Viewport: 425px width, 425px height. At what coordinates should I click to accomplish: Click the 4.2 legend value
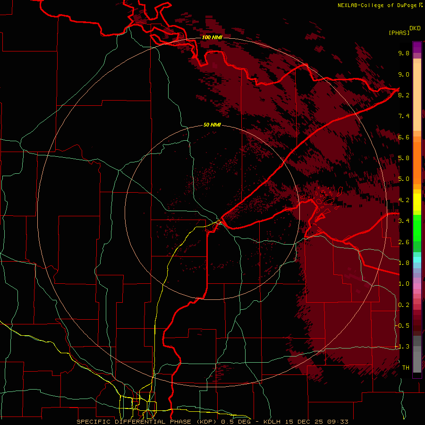click(x=404, y=200)
